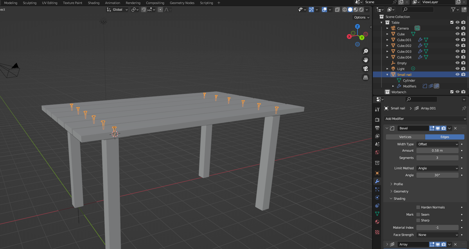Switch to solid viewport shading
Viewport: 469px width, 249px height.
tap(350, 10)
